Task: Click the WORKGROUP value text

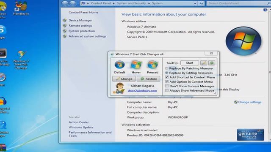Action: [178, 117]
